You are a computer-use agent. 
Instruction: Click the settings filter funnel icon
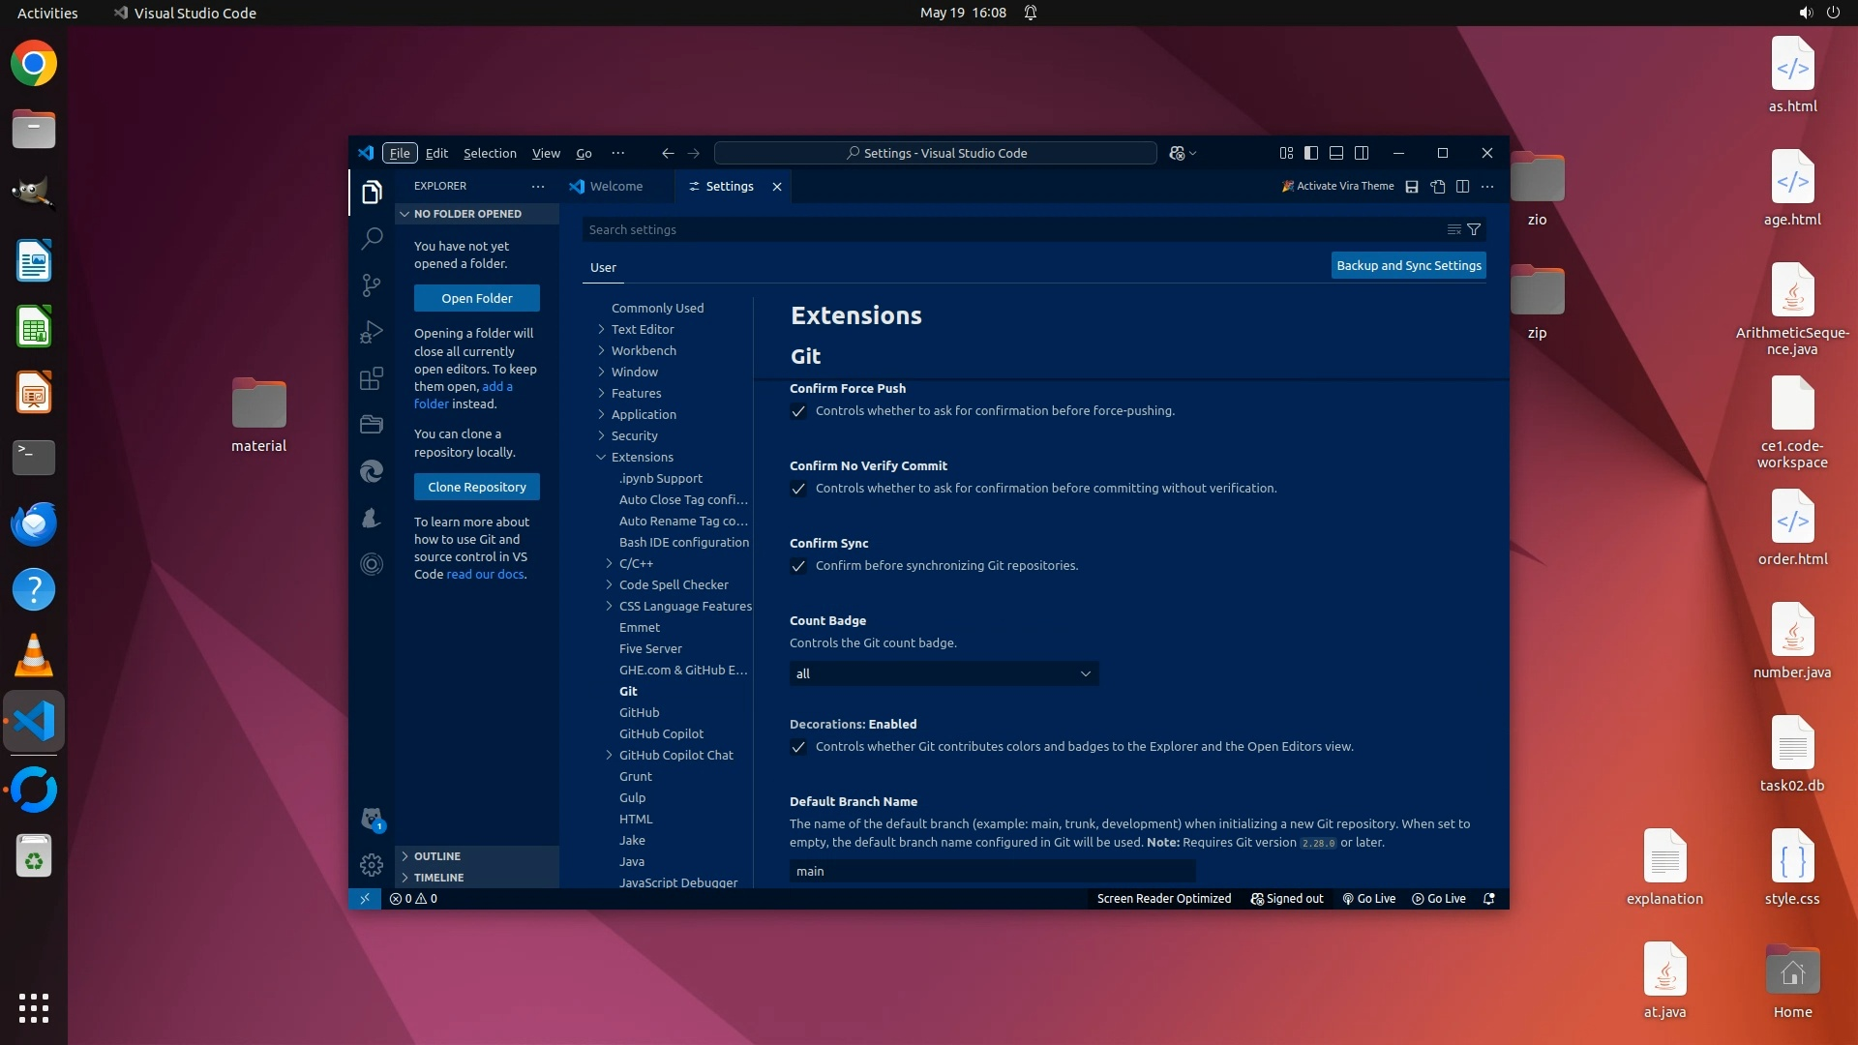click(1474, 229)
